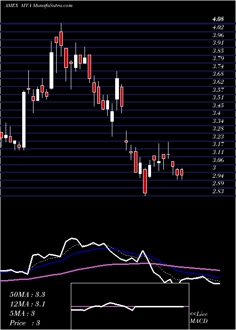Image resolution: width=236 pixels, height=330 pixels.
Task: Select the 2.89 price axis label
Action: point(218,184)
